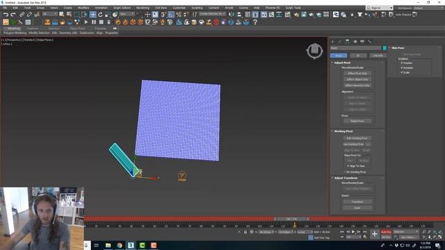The width and height of the screenshot is (445, 250).
Task: Open the Display command panel tab
Action: [362, 42]
